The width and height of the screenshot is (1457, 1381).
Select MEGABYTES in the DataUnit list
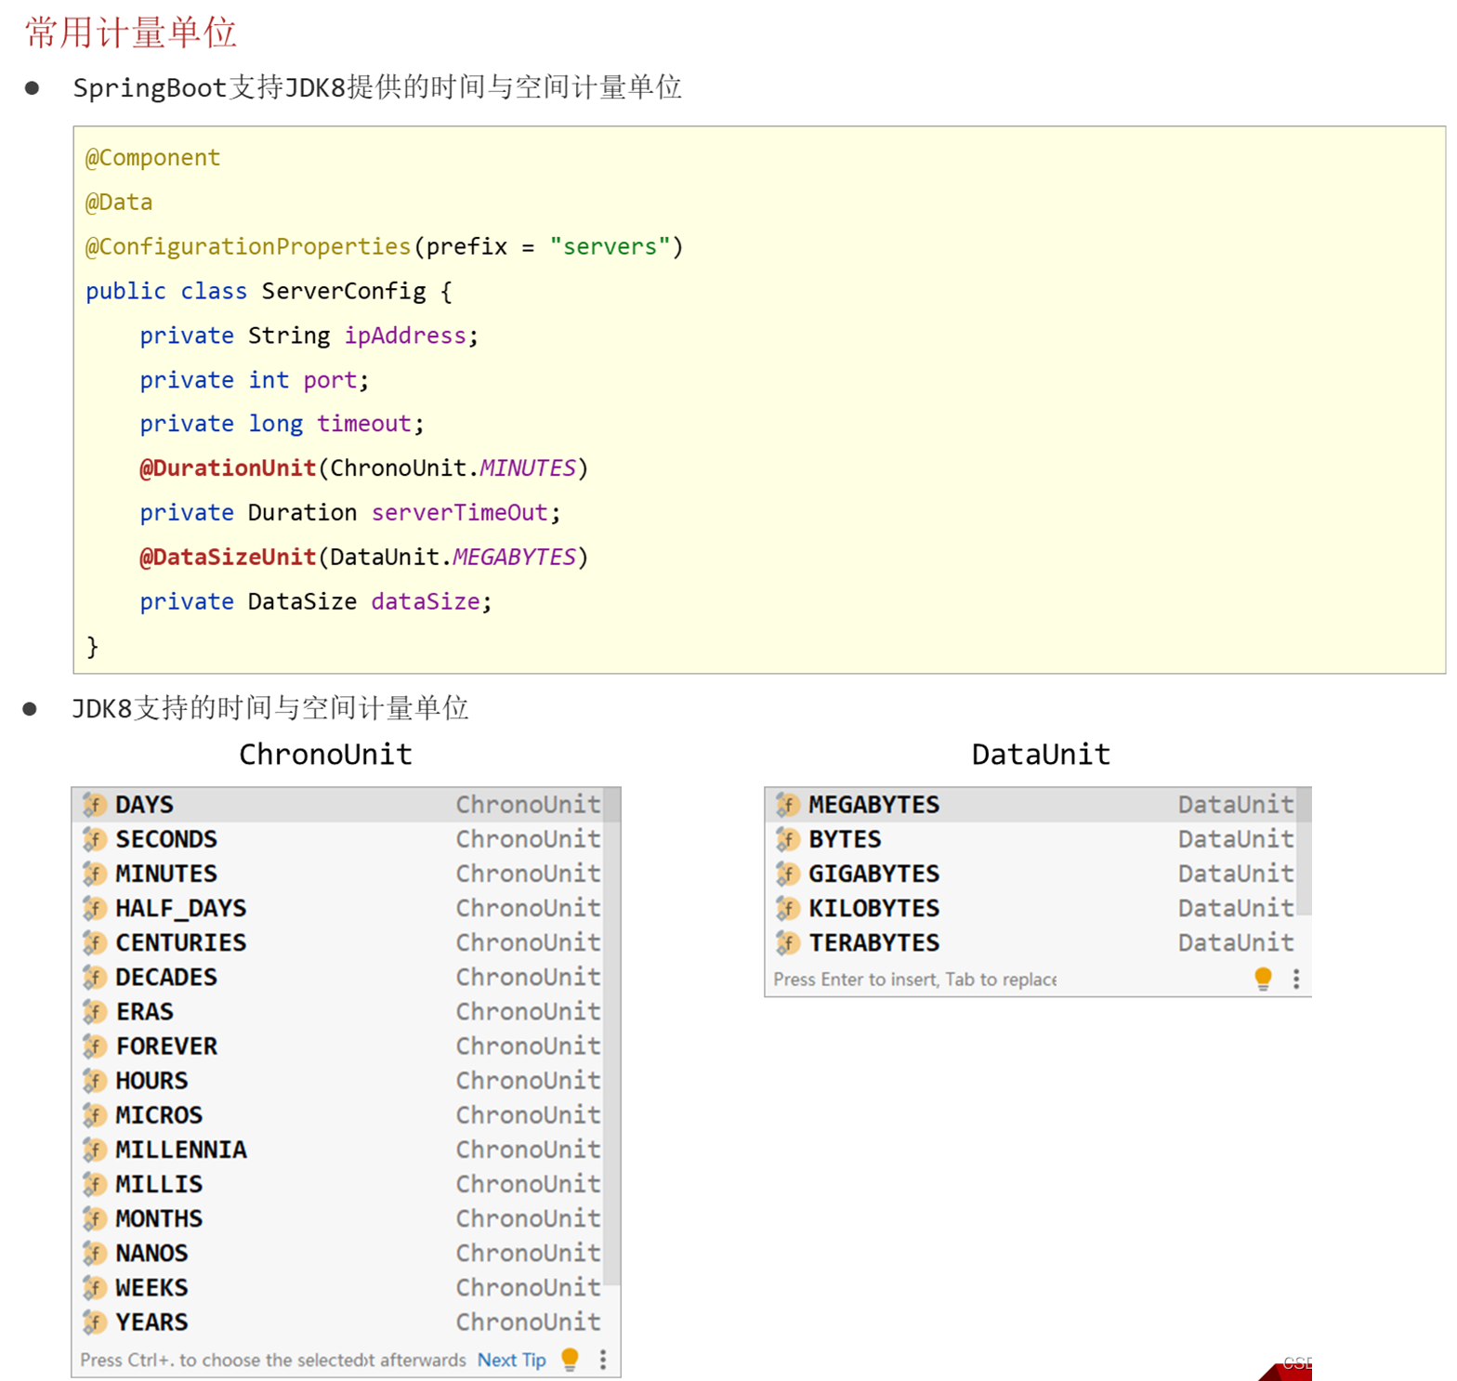click(1031, 804)
